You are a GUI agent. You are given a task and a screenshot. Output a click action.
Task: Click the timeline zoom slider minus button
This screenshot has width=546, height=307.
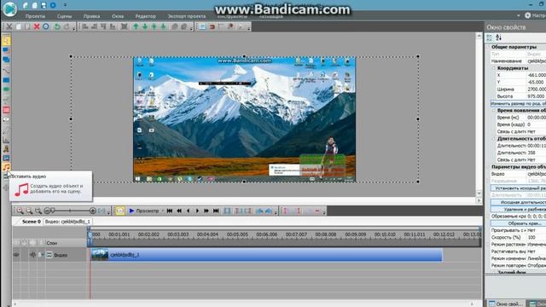[48, 211]
